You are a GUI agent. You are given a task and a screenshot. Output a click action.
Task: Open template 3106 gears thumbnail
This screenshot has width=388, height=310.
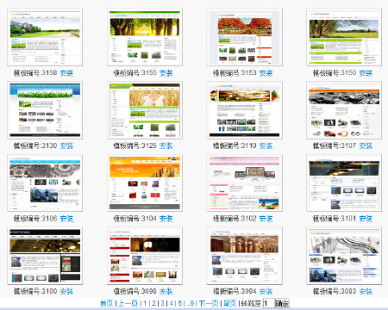pyautogui.click(x=45, y=183)
